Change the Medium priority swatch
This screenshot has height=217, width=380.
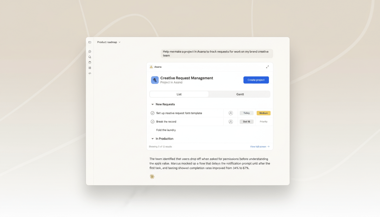263,113
